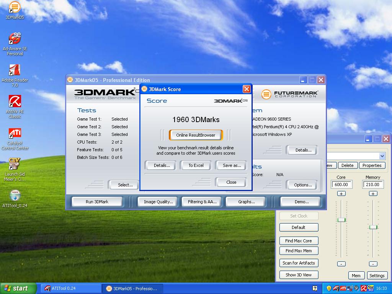Switch to ATITool 0.24 in the taskbar
The width and height of the screenshot is (392, 294).
(x=70, y=288)
